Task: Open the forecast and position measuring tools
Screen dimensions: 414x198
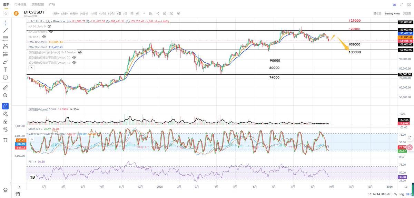Action: 6,54
